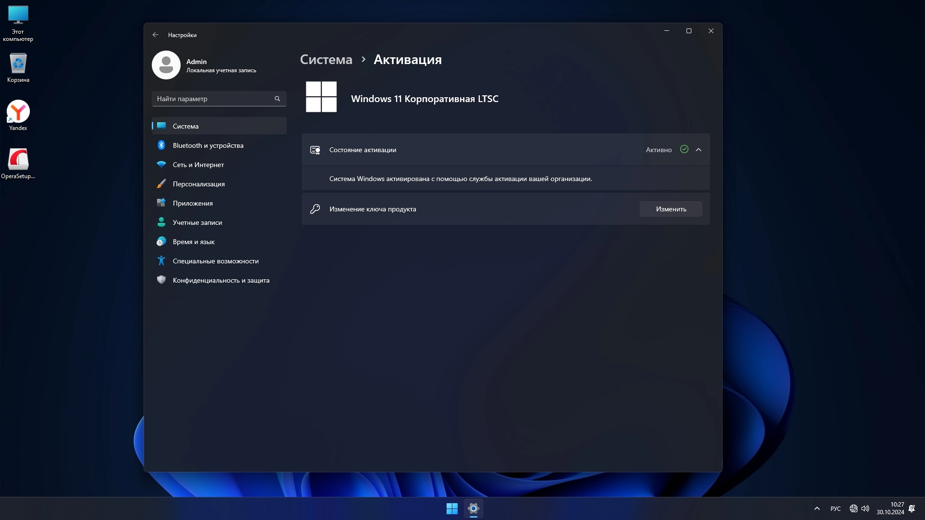Click the Admin user avatar icon
Viewport: 925px width, 520px height.
[166, 65]
